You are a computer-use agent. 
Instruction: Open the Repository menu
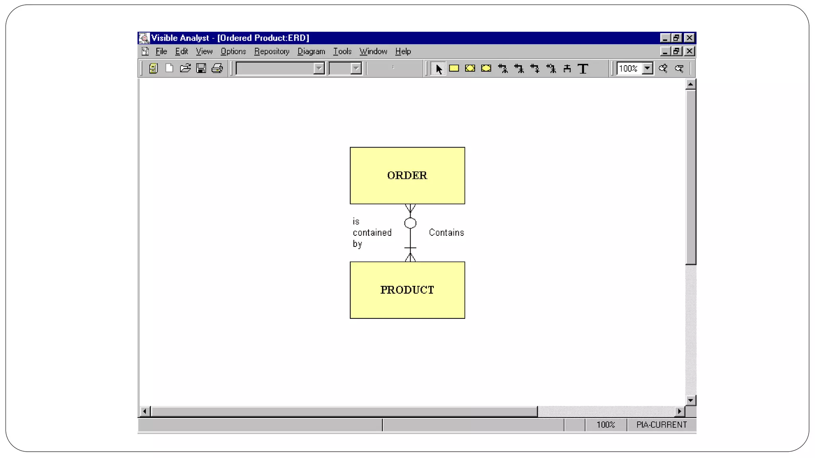(x=272, y=51)
